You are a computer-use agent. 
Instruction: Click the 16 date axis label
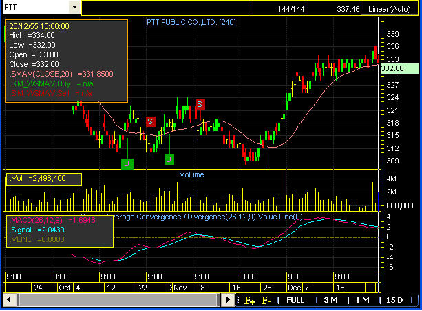236,288
